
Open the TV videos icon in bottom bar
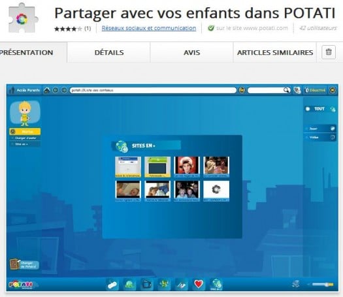click(146, 285)
